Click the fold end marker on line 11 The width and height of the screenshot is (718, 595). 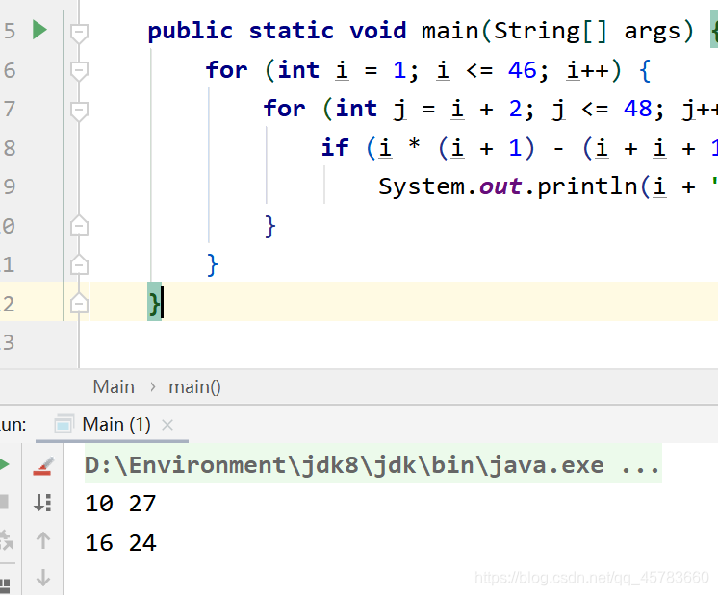coord(79,264)
